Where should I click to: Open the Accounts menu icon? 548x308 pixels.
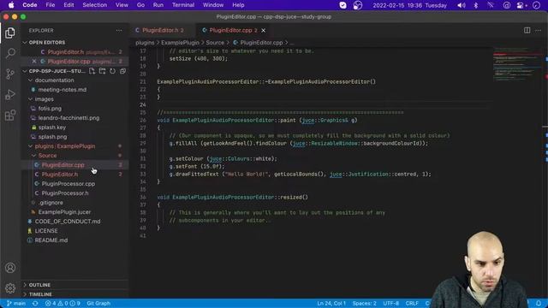point(9,268)
